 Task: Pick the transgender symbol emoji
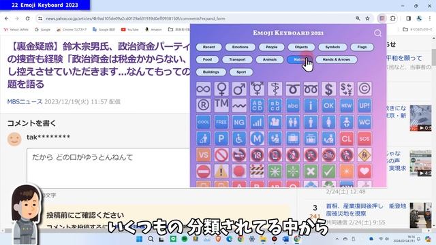(258, 89)
